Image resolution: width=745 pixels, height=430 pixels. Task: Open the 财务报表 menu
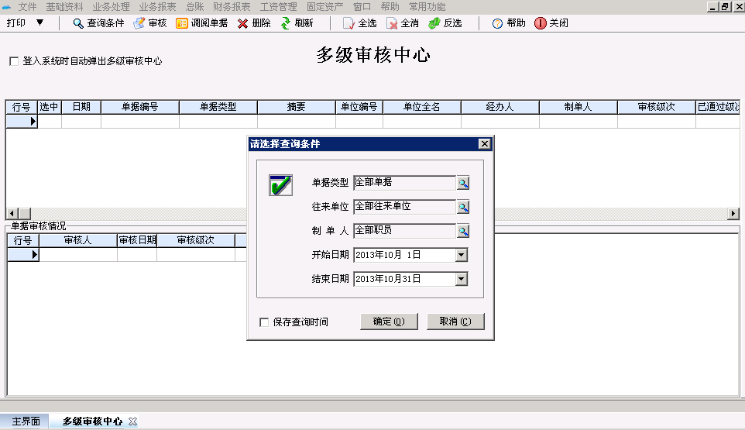[232, 6]
